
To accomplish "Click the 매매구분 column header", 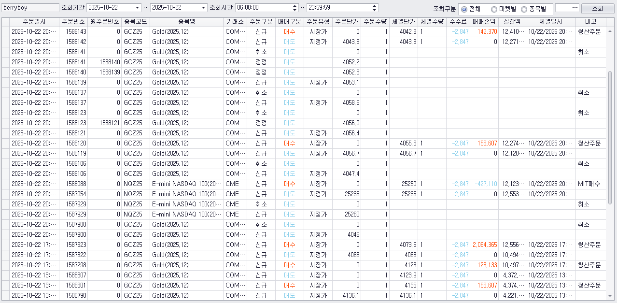I will [x=290, y=22].
